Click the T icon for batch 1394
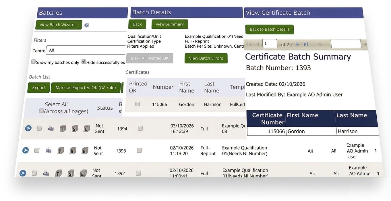Image resolution: width=391 pixels, height=201 pixels. [x=63, y=129]
